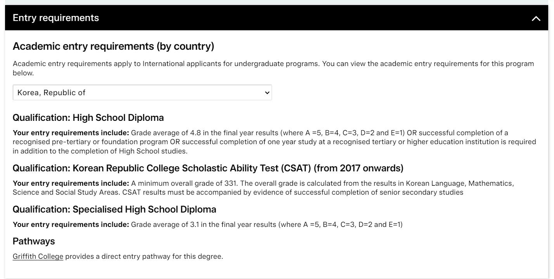Click the Korean Republic CSAT qualification heading

[x=208, y=168]
